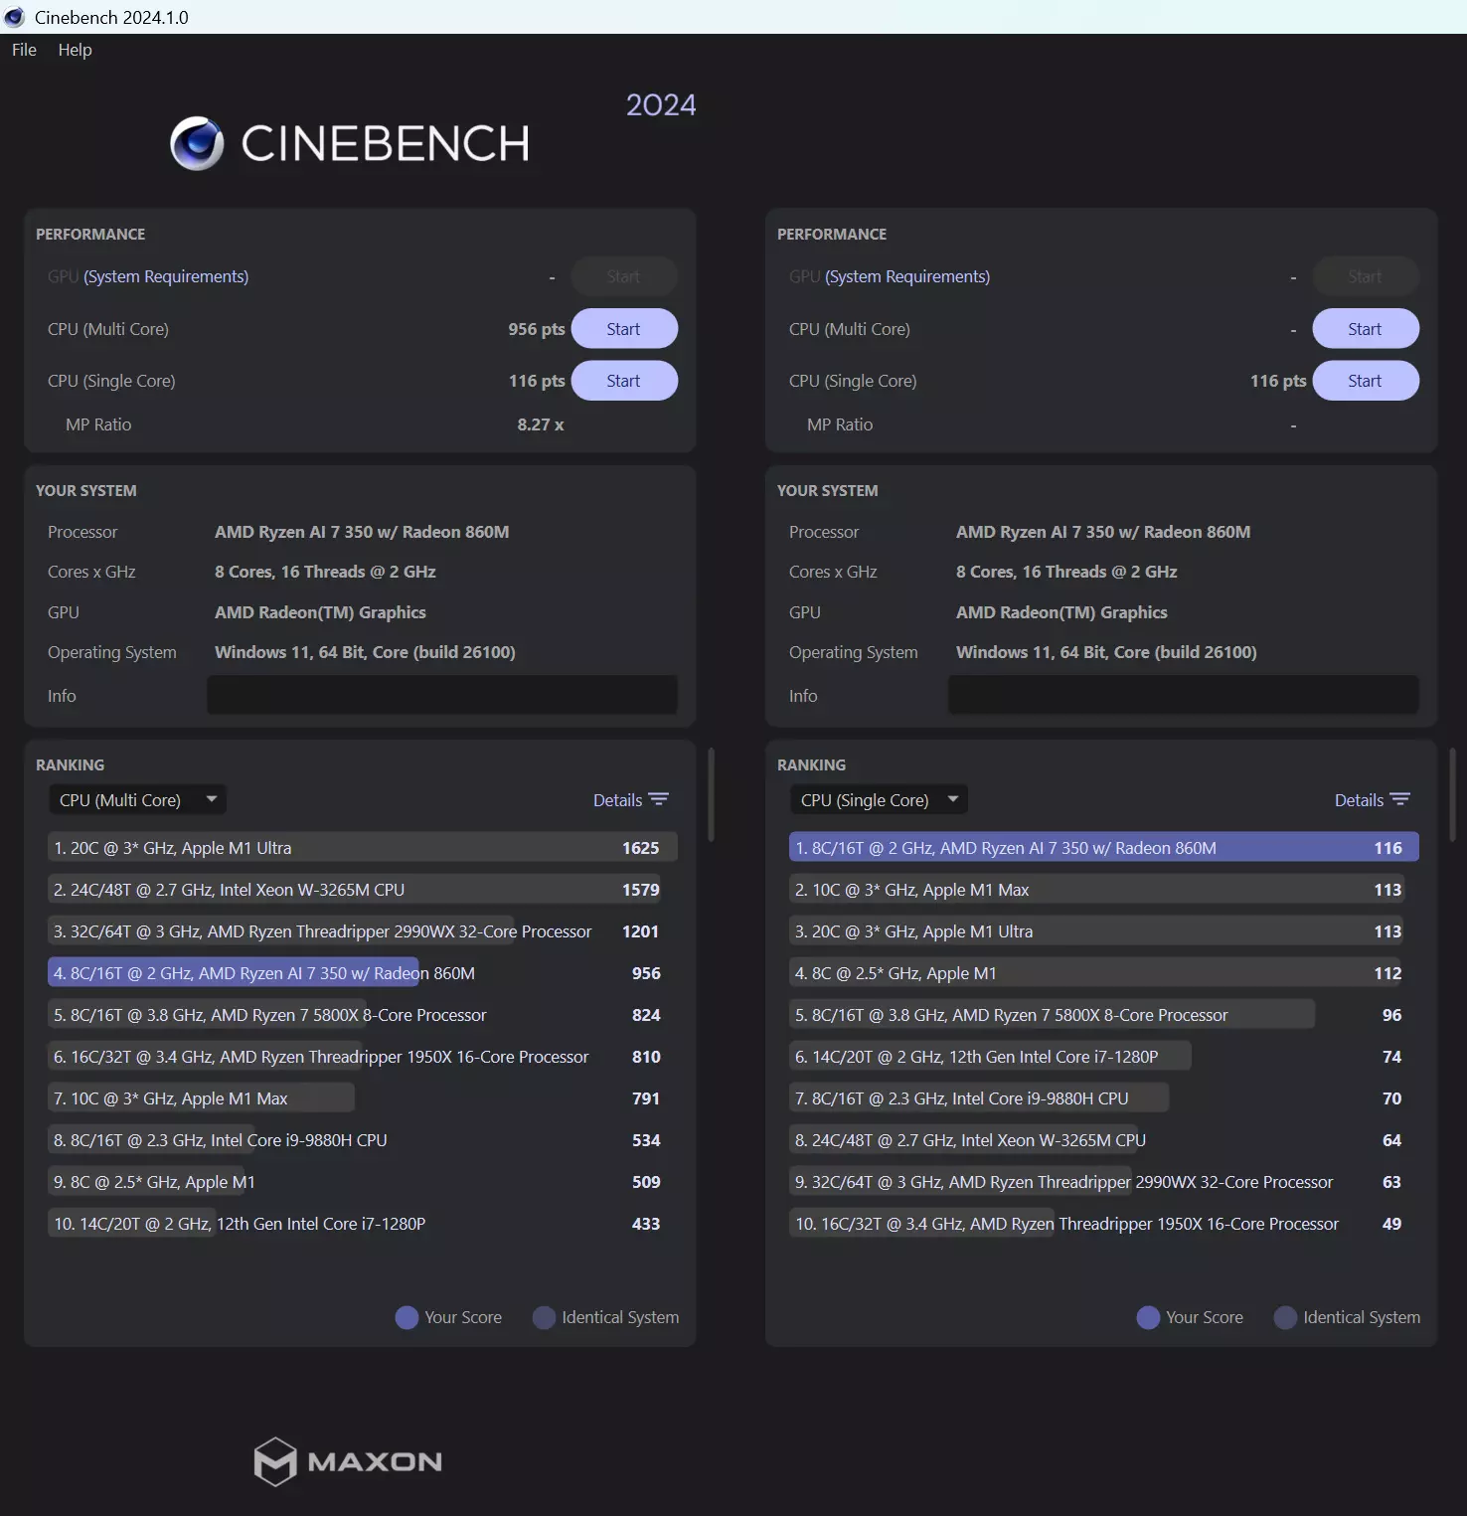Start CPU Multi Core test in right panel
The height and width of the screenshot is (1516, 1467).
pyautogui.click(x=1366, y=329)
